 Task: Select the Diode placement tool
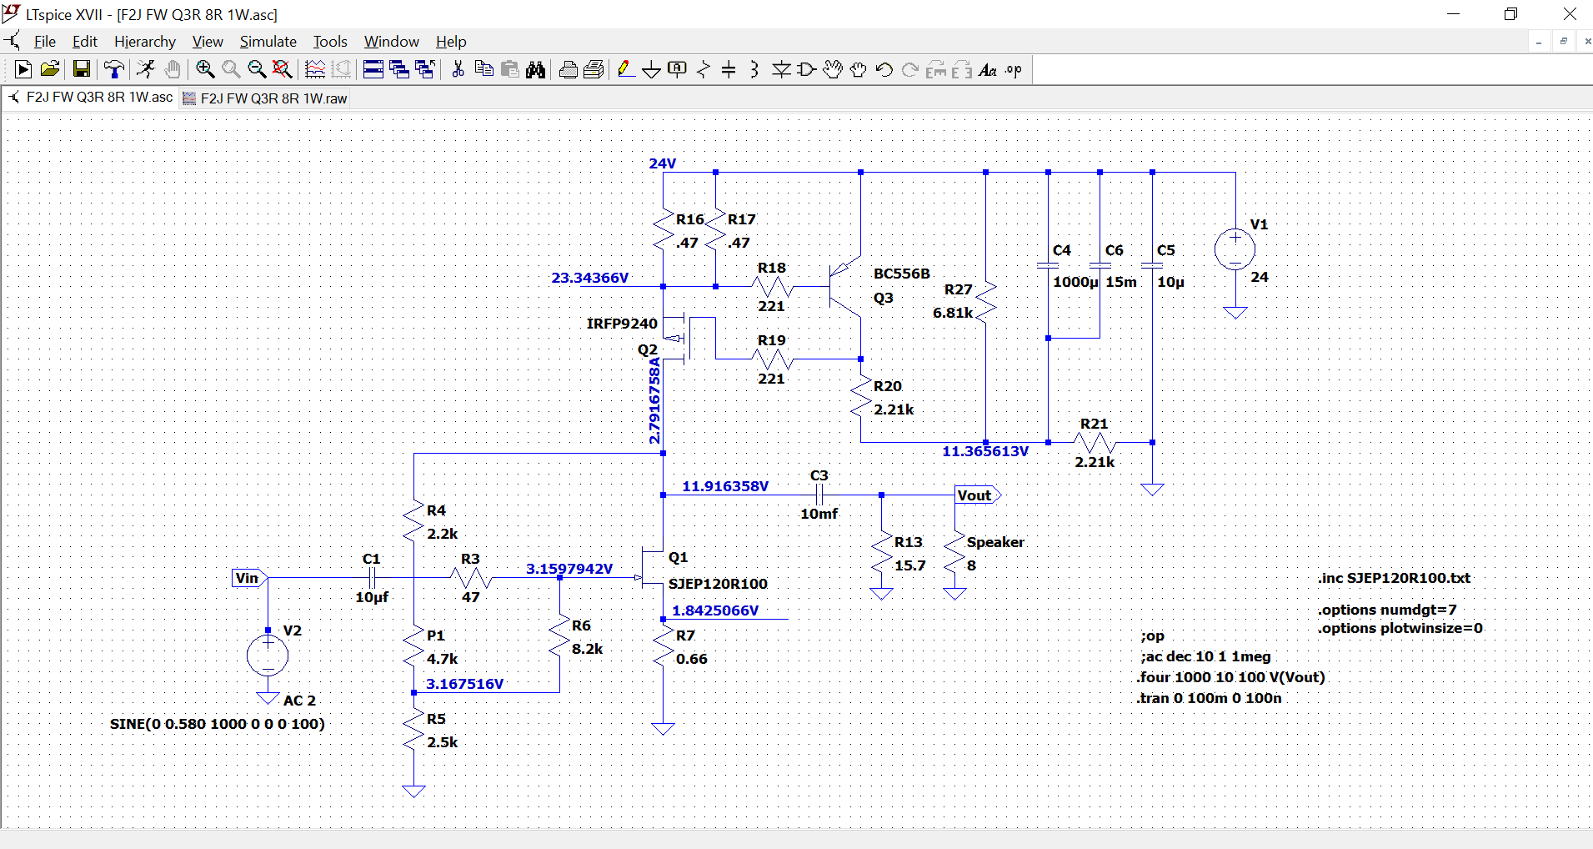coord(781,70)
